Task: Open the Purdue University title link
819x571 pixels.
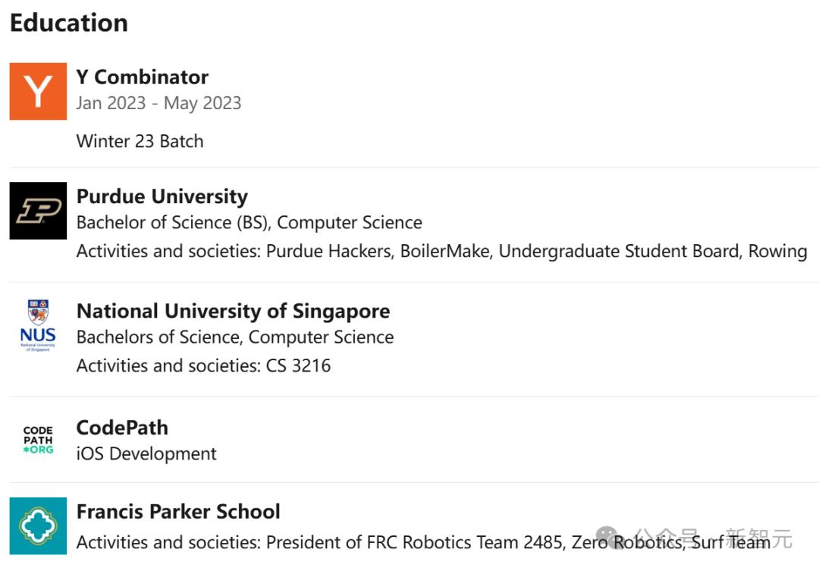Action: (162, 197)
